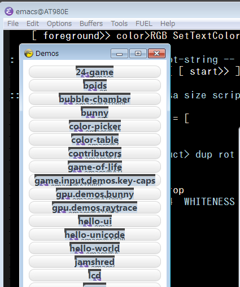The image size is (240, 287).
Task: Launch the hello-unicode demo
Action: [95, 234]
